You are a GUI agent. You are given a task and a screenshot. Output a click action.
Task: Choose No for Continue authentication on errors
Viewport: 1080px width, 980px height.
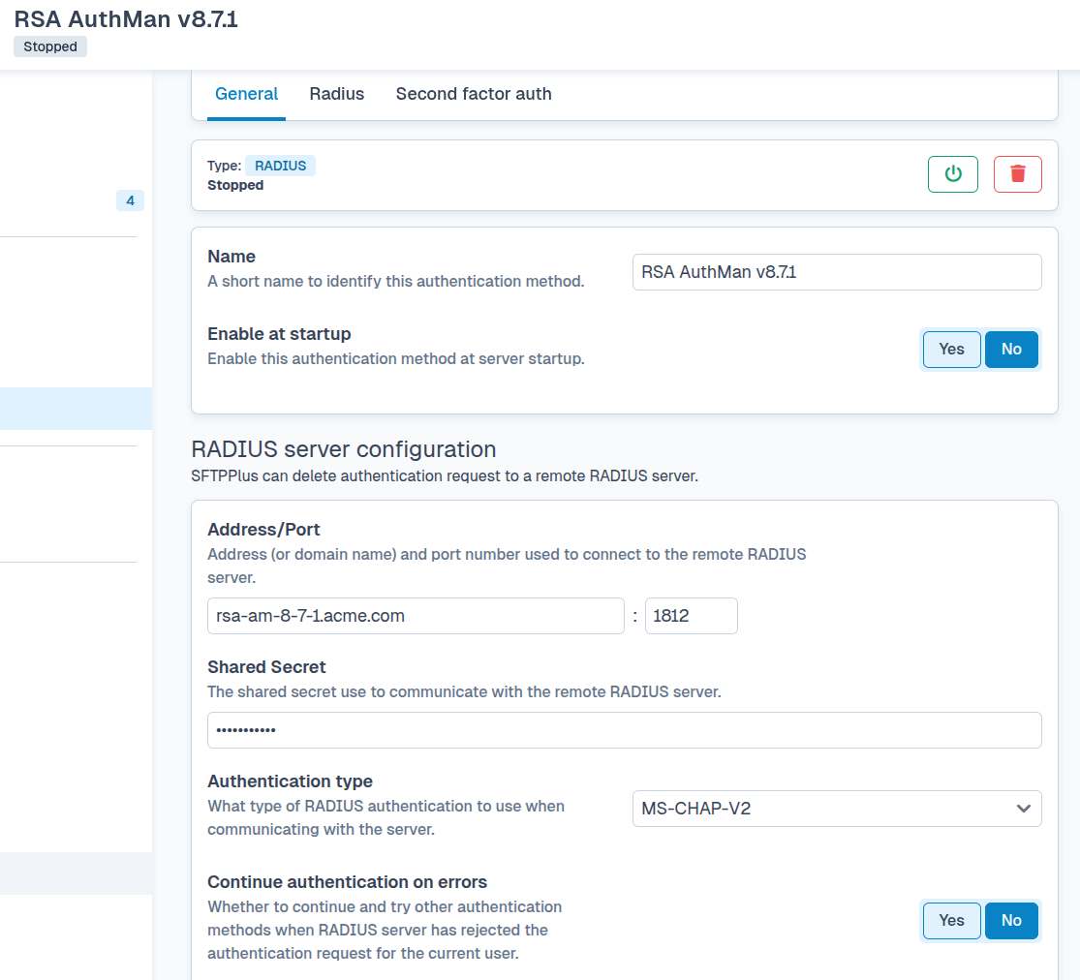[1011, 921]
